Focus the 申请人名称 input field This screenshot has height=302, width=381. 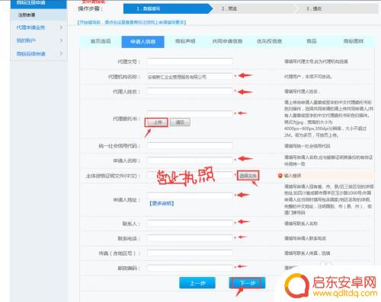(190, 161)
